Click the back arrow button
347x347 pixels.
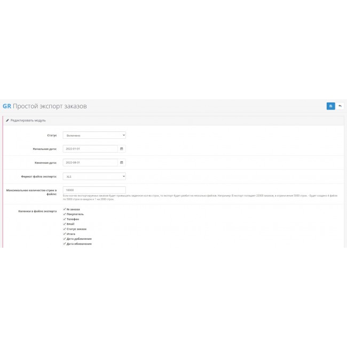click(340, 106)
